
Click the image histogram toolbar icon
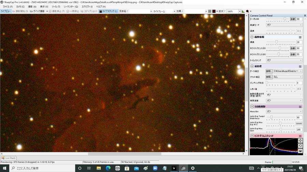tap(243, 11)
